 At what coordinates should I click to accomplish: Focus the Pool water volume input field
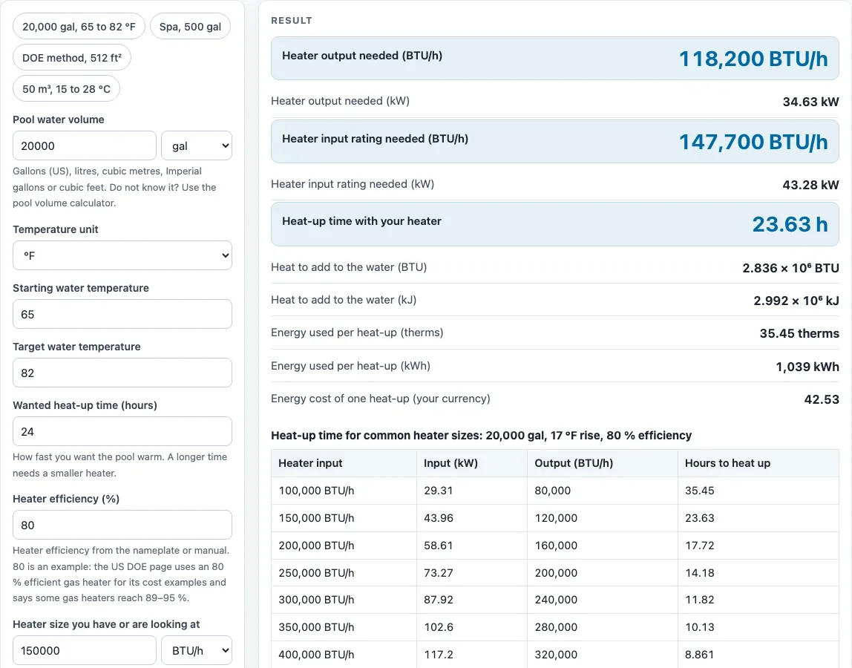(x=85, y=145)
